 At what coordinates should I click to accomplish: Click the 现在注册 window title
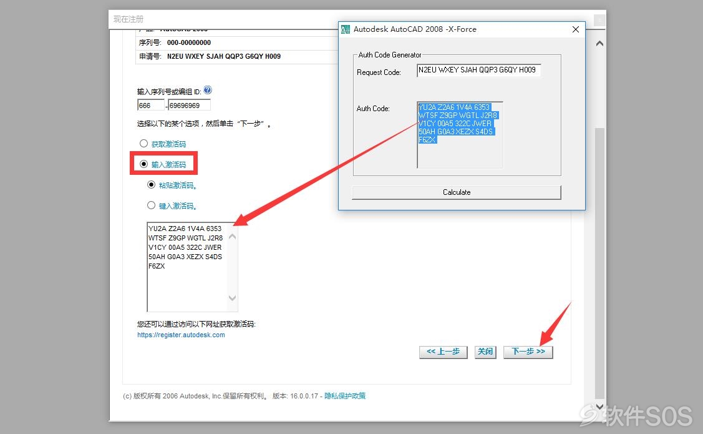pyautogui.click(x=128, y=19)
